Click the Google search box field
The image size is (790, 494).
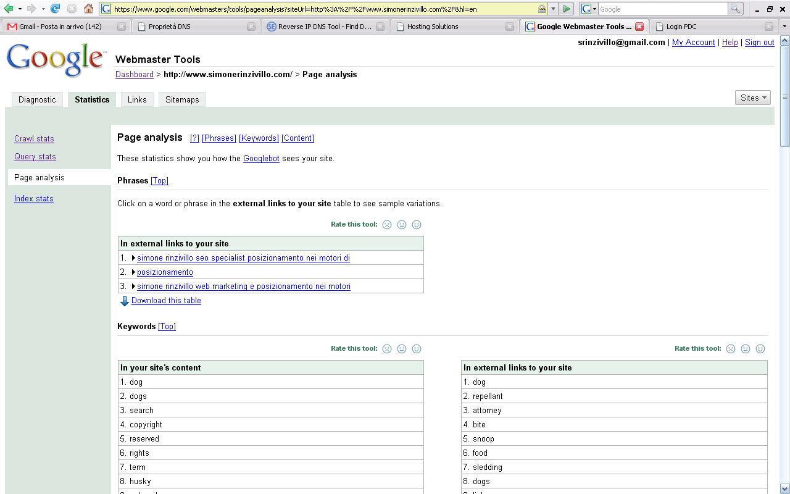click(663, 9)
